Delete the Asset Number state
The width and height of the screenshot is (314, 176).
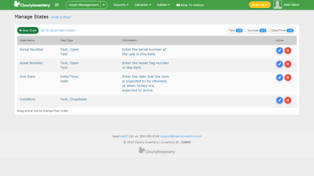(288, 64)
